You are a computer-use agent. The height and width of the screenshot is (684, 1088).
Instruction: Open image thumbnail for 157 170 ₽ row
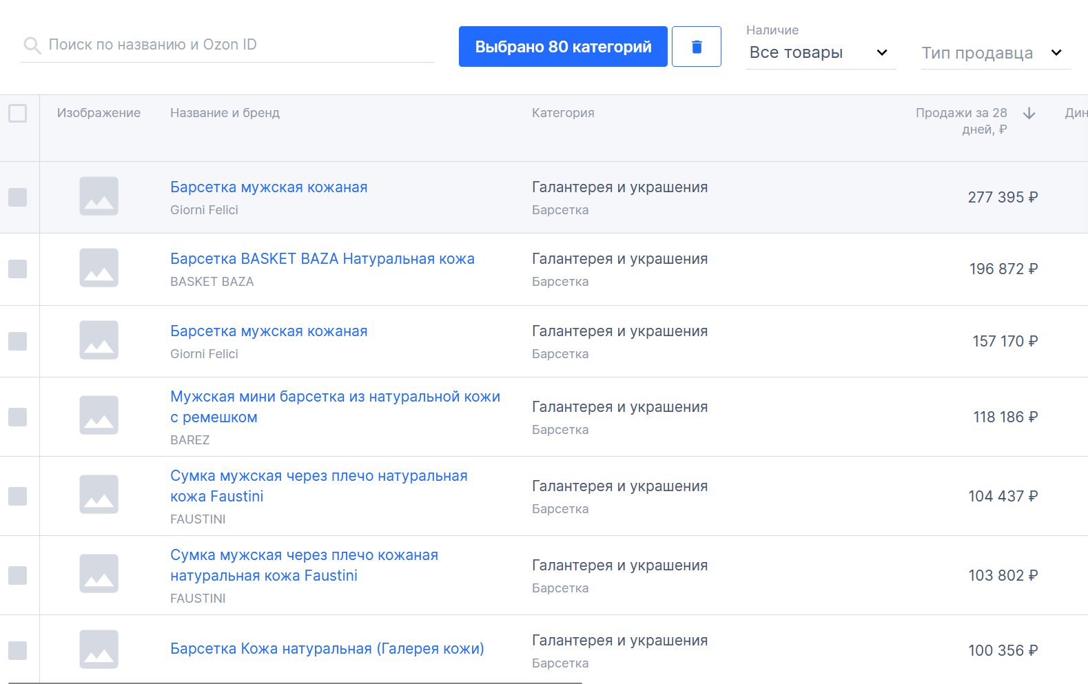(99, 340)
